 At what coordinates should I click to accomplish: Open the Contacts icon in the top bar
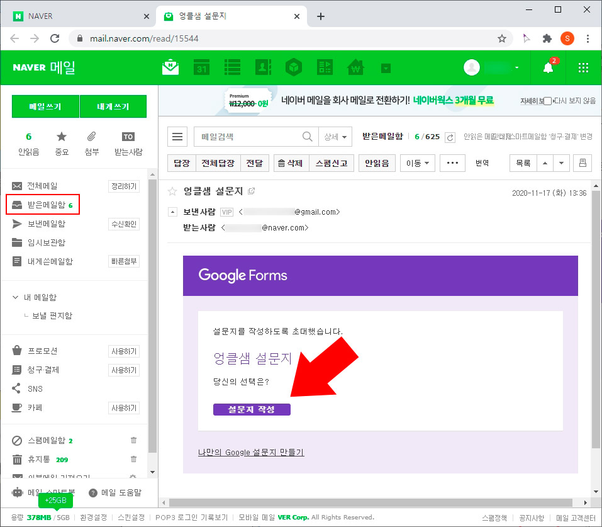point(263,67)
